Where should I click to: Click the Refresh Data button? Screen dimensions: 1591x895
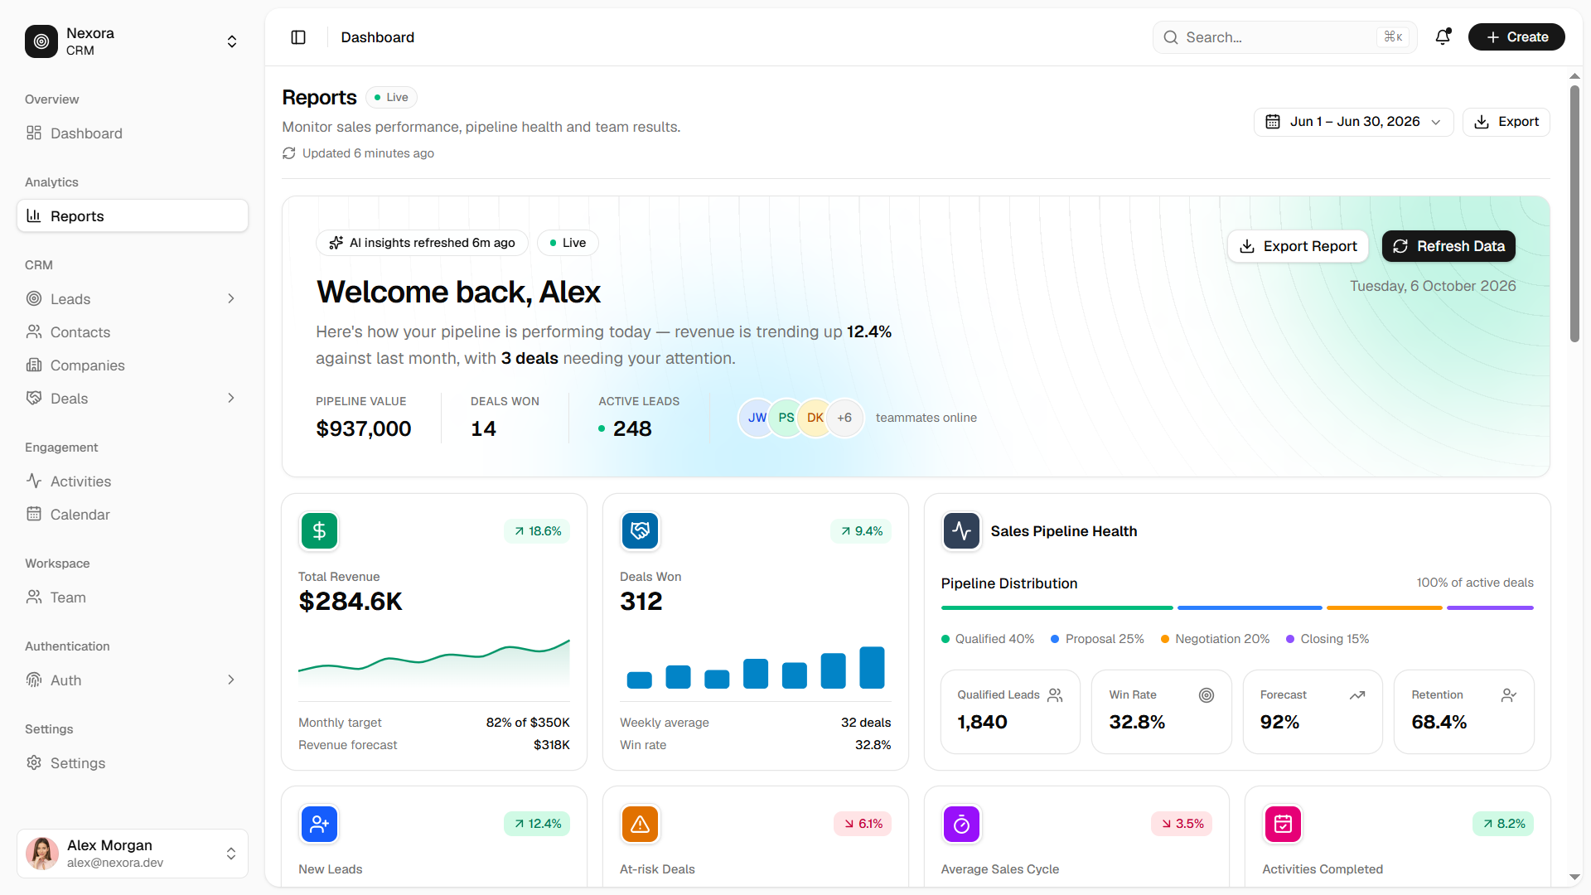(1448, 246)
